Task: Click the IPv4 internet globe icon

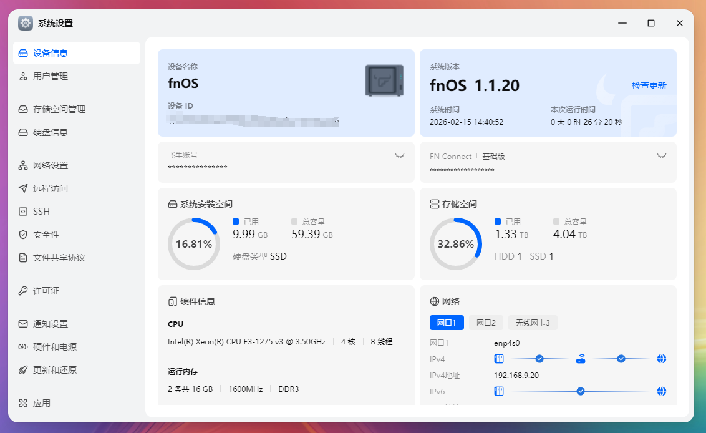Action: click(662, 359)
